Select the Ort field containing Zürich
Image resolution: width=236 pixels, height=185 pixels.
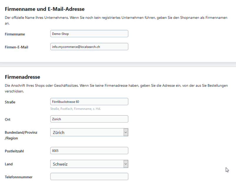point(89,119)
